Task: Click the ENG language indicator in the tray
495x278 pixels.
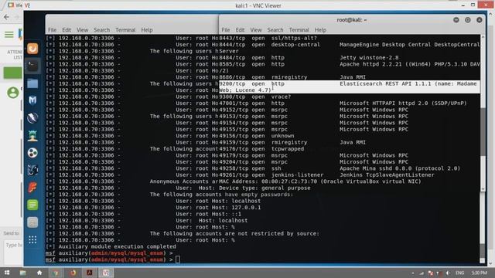Action: [460, 273]
